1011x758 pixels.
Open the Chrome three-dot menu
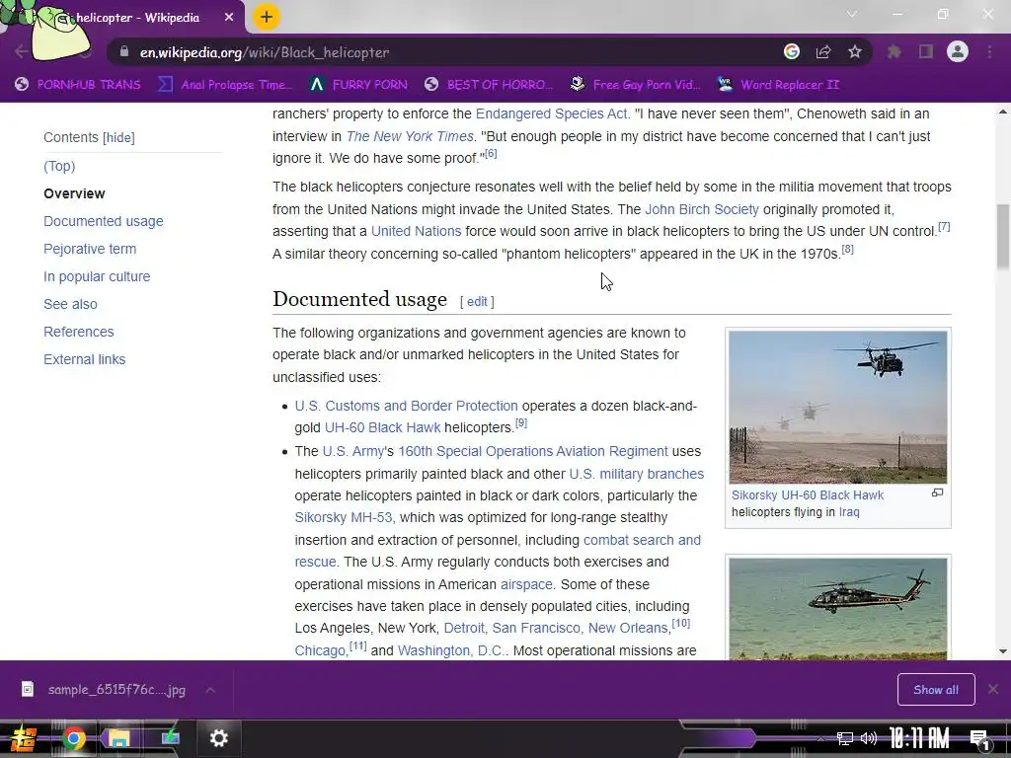989,52
